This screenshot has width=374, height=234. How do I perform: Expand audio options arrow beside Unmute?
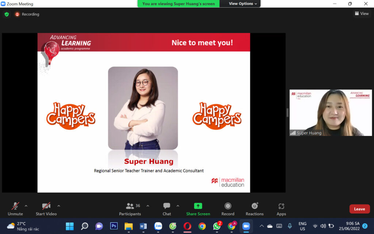tap(26, 206)
